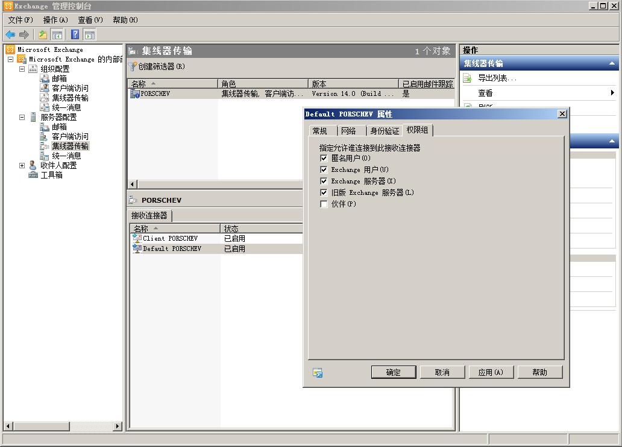Sort servers by the 版本 column header
The height and width of the screenshot is (447, 622).
point(353,84)
